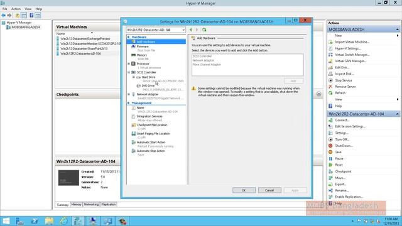The image size is (402, 226).
Task: Select MOBSBANGLADESH server in left tree
Action: [26, 27]
